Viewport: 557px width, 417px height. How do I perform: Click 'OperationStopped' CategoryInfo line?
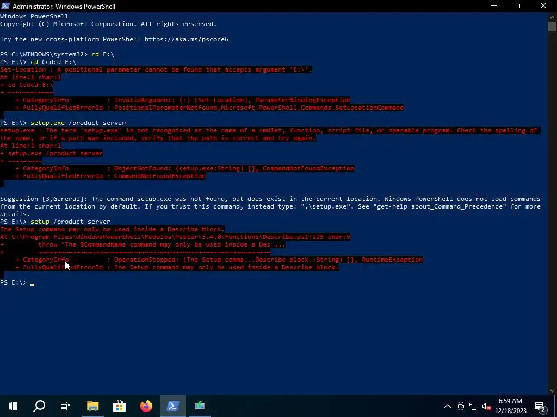(x=219, y=260)
